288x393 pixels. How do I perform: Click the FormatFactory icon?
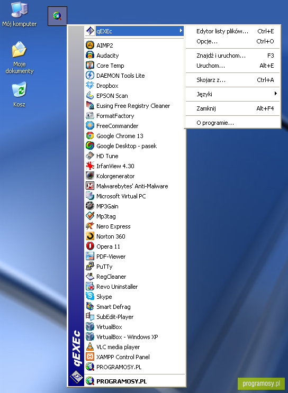(90, 115)
